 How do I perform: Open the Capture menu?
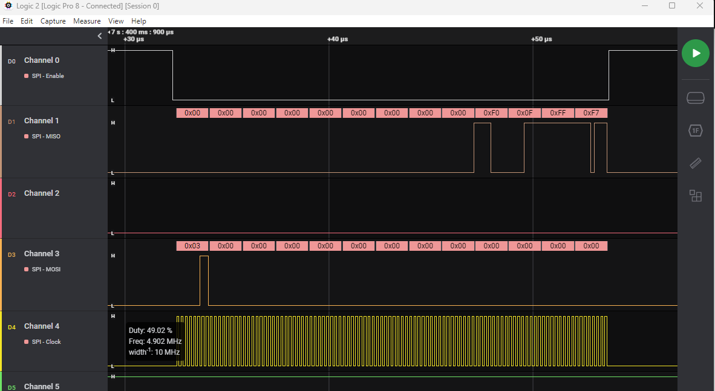[53, 21]
